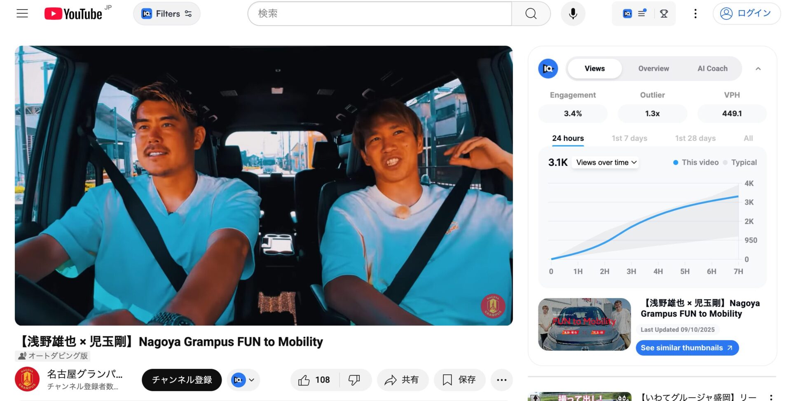The image size is (791, 401).
Task: Select the 24 hours range tab
Action: [568, 138]
